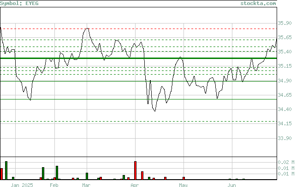Click the tallest red volume bar at April
302x187 pixels.
136,170
